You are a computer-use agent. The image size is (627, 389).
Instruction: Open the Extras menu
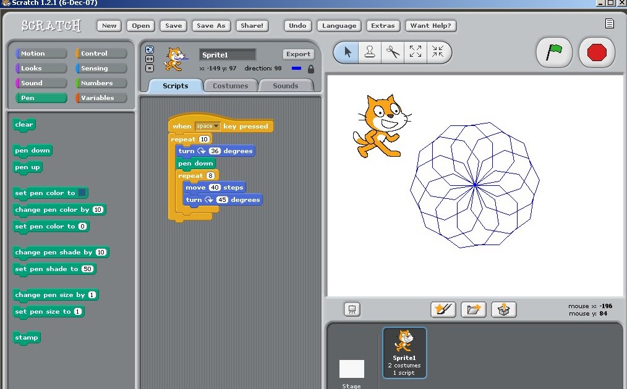click(x=383, y=25)
